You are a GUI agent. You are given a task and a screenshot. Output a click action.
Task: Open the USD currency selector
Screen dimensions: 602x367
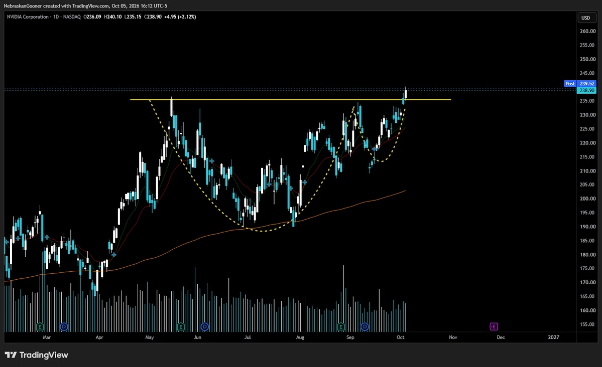click(586, 18)
